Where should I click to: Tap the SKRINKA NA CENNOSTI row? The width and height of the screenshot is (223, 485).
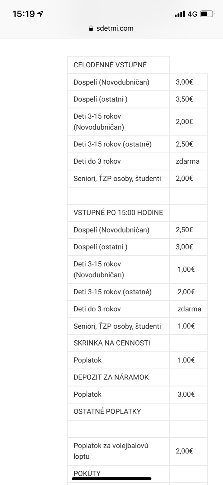pyautogui.click(x=112, y=343)
